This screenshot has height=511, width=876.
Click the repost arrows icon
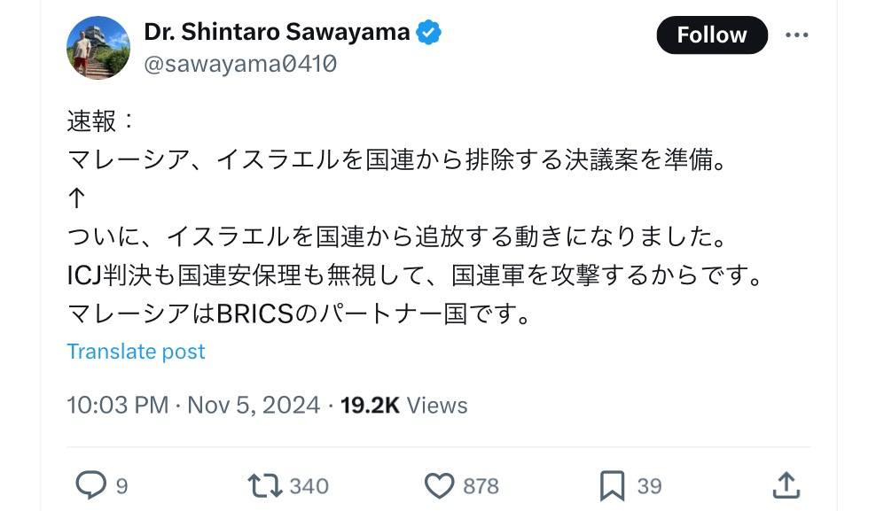click(265, 484)
